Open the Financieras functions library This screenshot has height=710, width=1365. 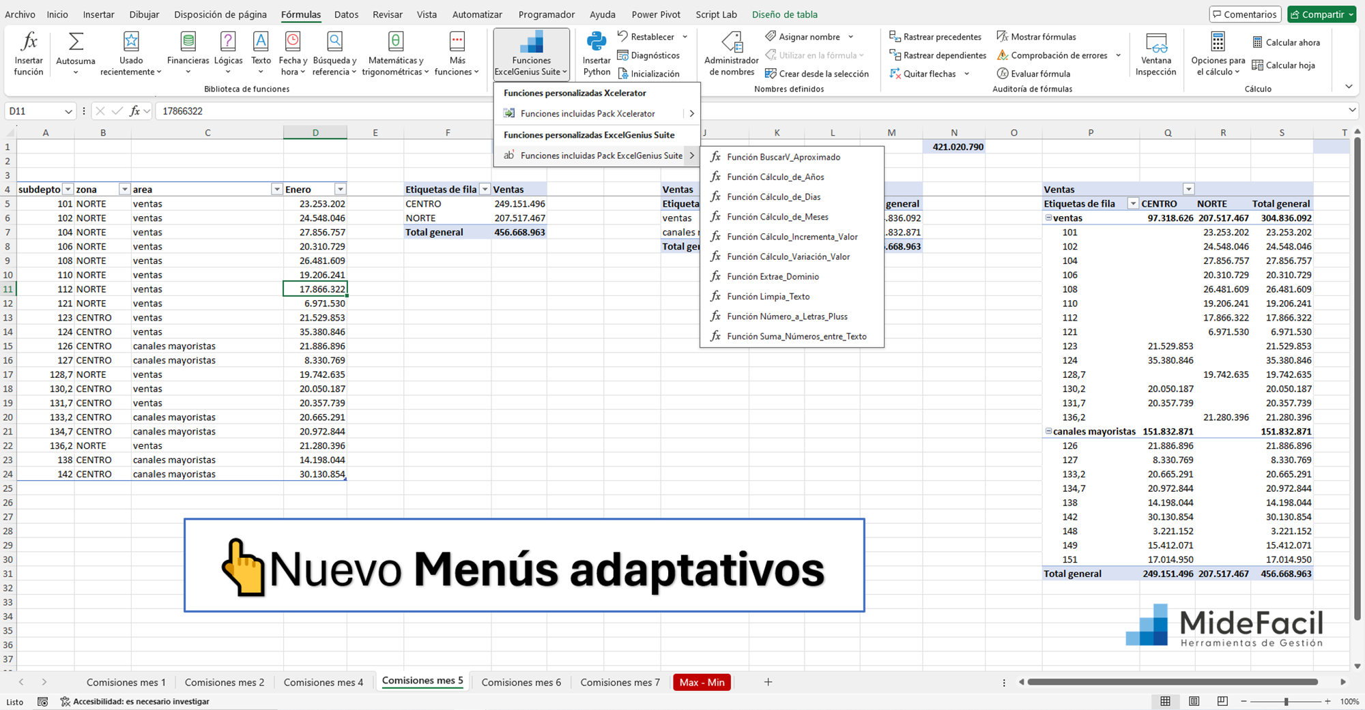tap(188, 53)
